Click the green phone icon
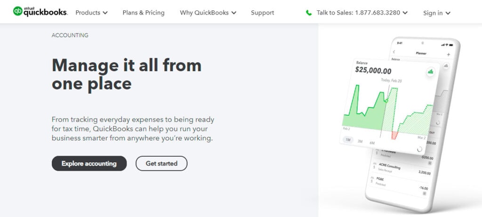 pos(309,13)
